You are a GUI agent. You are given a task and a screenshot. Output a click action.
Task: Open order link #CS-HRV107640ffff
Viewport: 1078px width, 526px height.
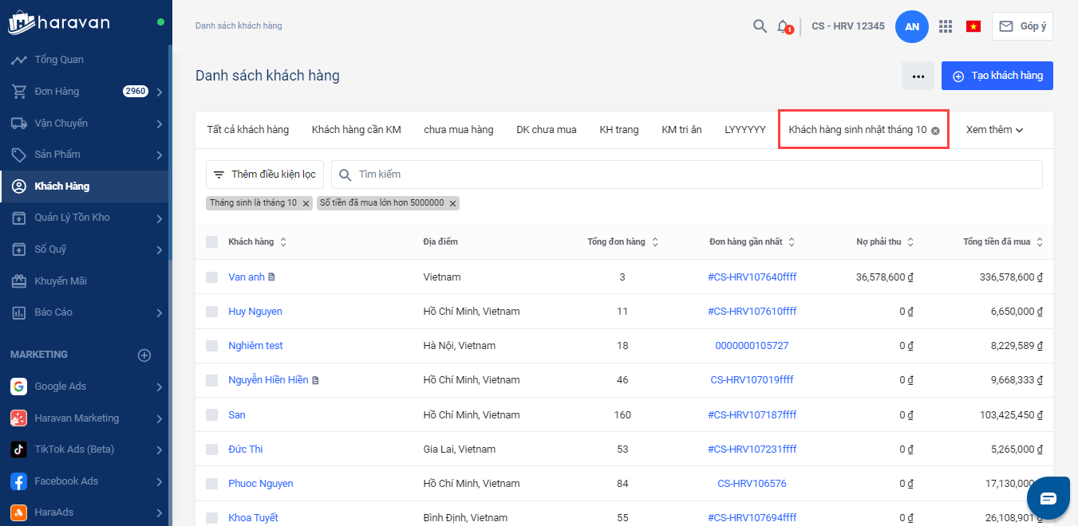[752, 277]
